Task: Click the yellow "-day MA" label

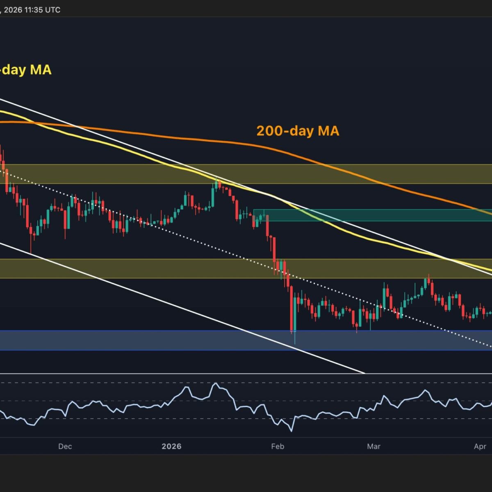Action: [25, 70]
